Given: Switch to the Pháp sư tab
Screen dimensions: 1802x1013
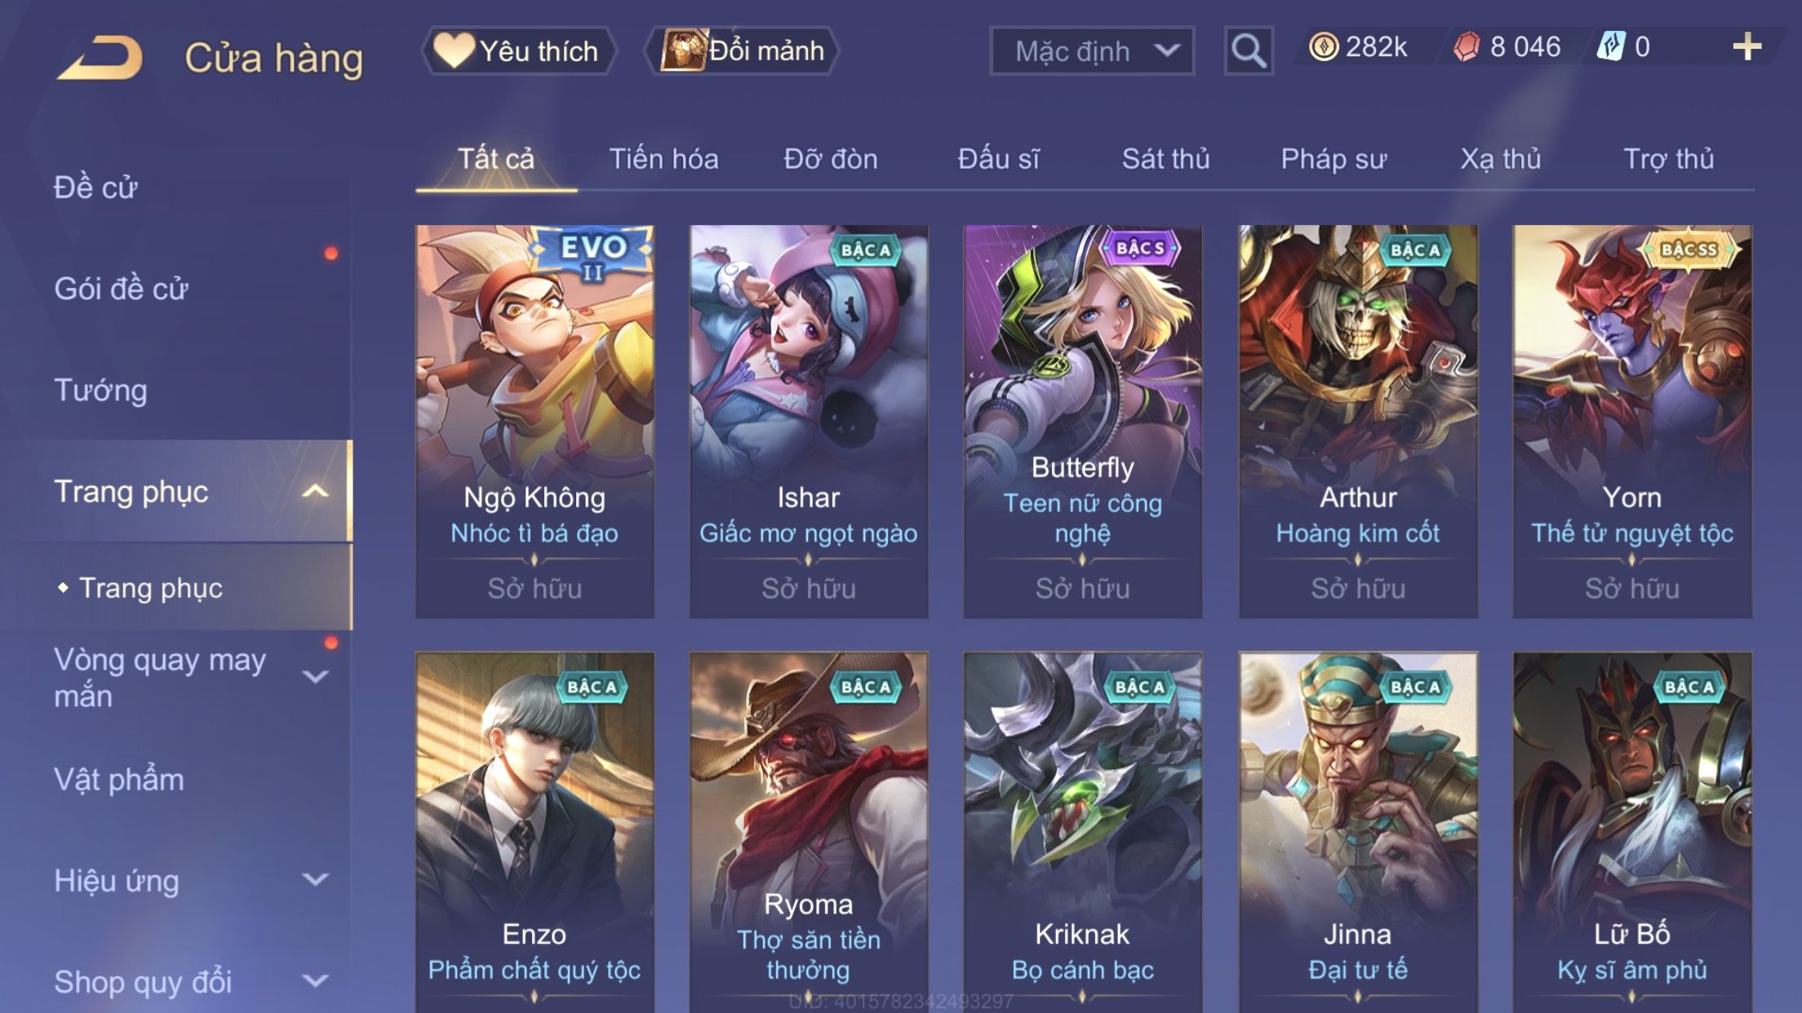Looking at the screenshot, I should point(1334,158).
